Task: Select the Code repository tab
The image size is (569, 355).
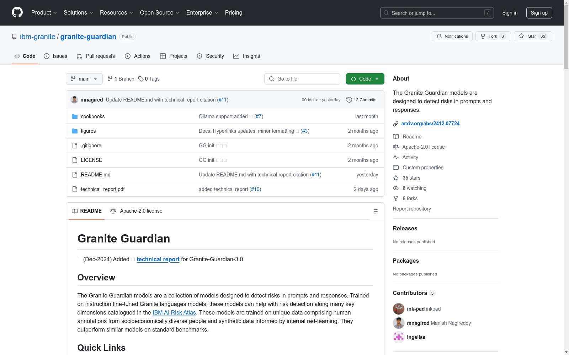Action: coord(25,56)
